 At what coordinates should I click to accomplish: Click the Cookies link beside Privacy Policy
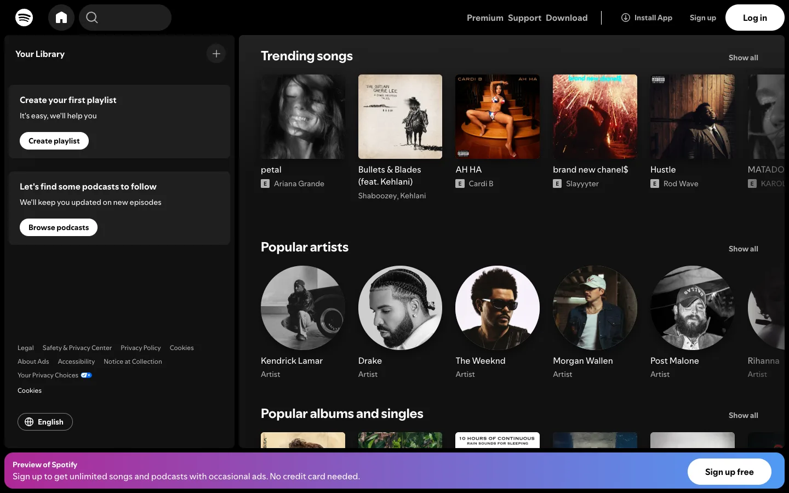click(x=182, y=348)
